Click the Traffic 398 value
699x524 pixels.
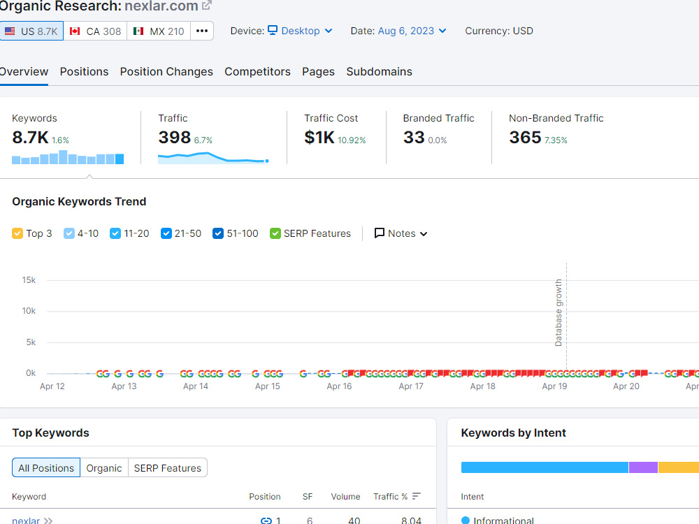click(x=174, y=137)
